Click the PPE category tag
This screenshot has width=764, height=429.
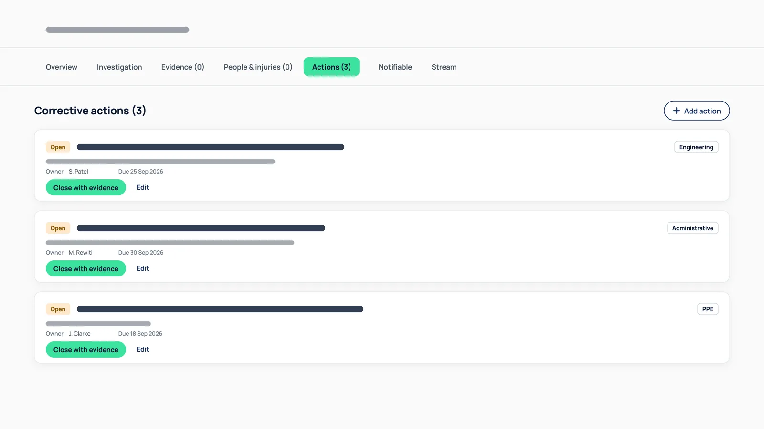(x=708, y=309)
